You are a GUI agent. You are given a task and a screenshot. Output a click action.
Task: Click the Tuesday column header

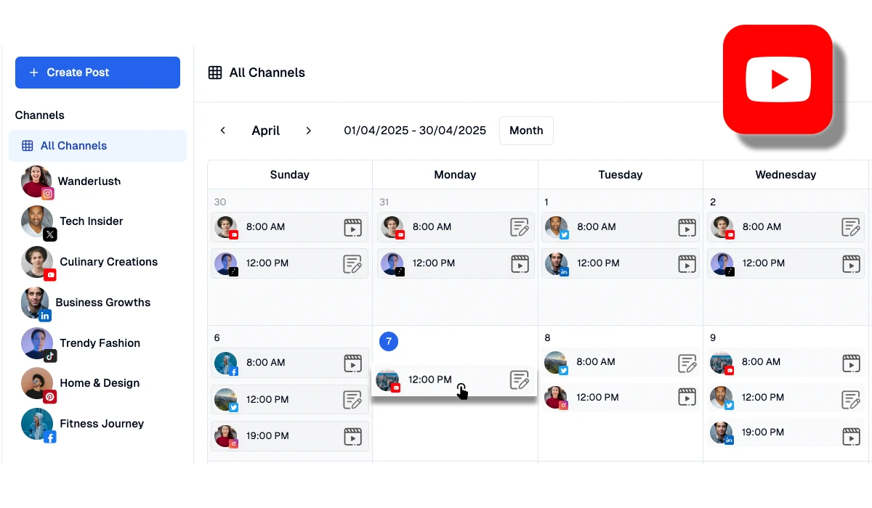pyautogui.click(x=621, y=175)
